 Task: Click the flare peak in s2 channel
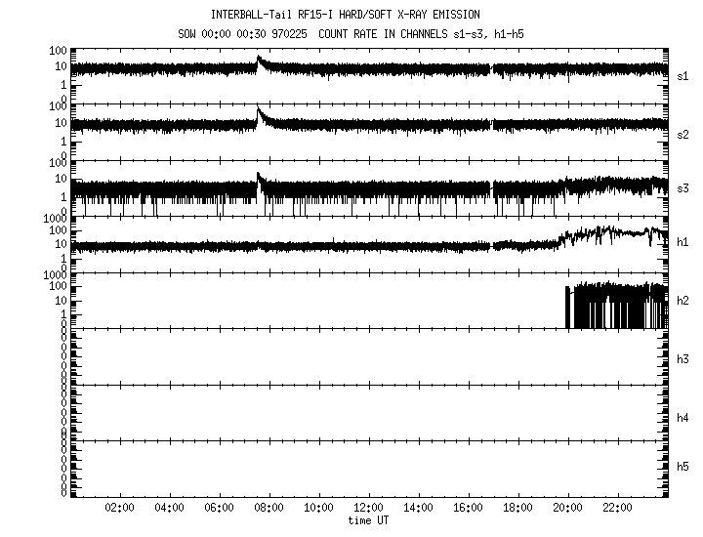(259, 111)
